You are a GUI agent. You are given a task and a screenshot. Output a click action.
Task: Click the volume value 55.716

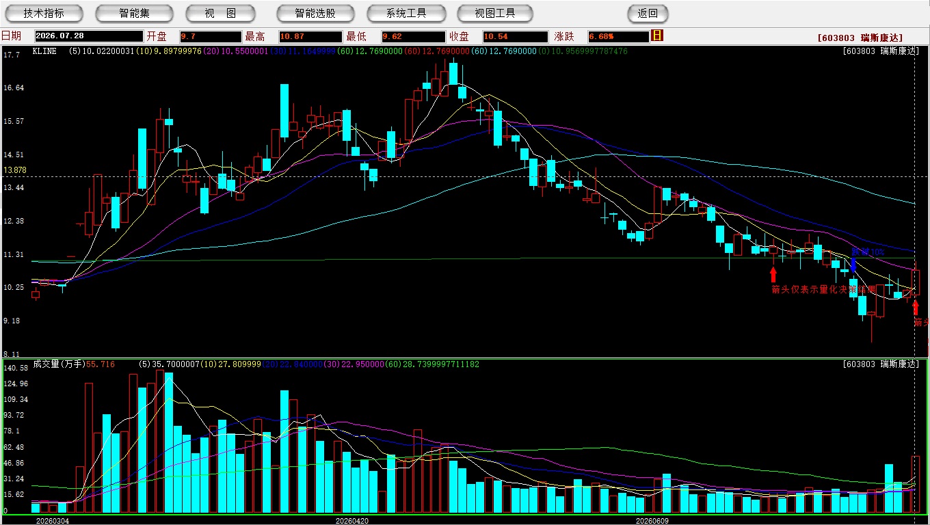(x=101, y=364)
